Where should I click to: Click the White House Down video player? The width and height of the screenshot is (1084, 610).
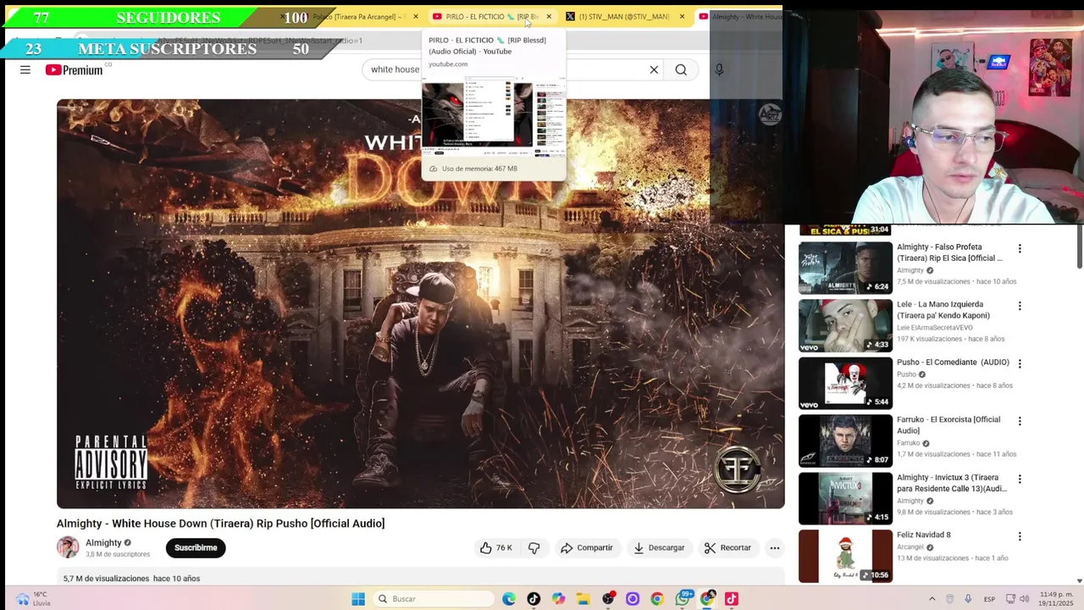[420, 303]
